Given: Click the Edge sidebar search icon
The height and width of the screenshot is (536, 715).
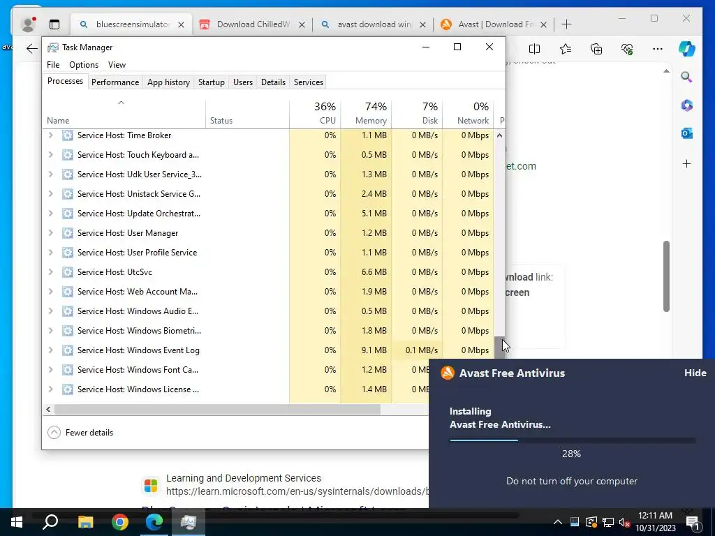Looking at the screenshot, I should coord(686,77).
